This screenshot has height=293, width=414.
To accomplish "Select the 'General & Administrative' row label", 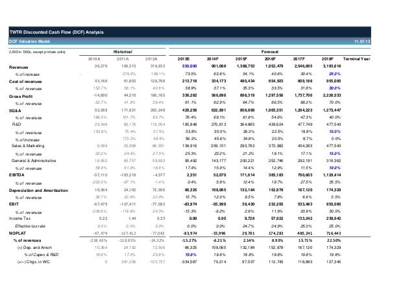I will click(34, 161).
